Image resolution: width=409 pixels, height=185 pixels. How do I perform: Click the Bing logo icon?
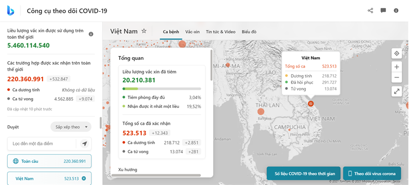tap(11, 11)
